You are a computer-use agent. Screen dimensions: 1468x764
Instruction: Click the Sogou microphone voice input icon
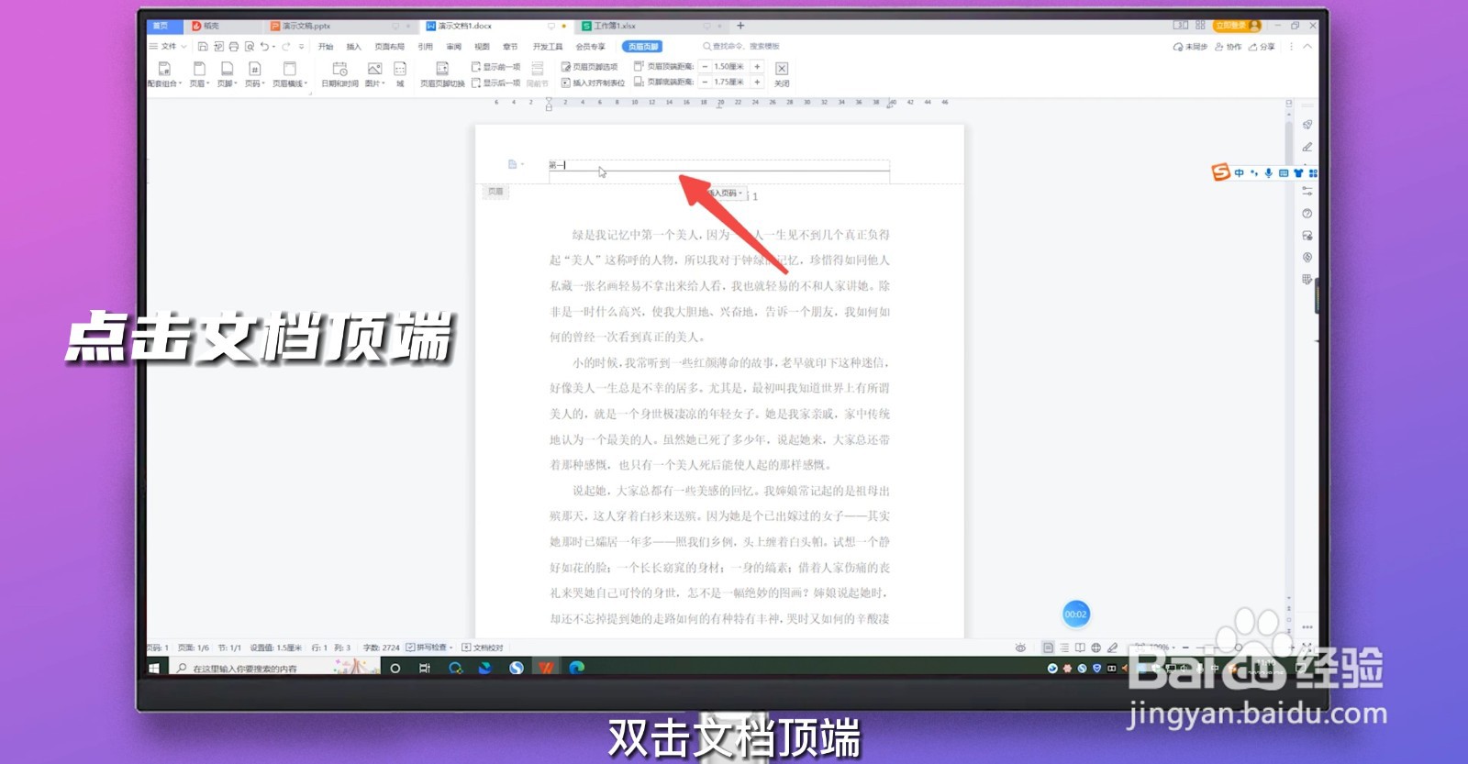1268,172
